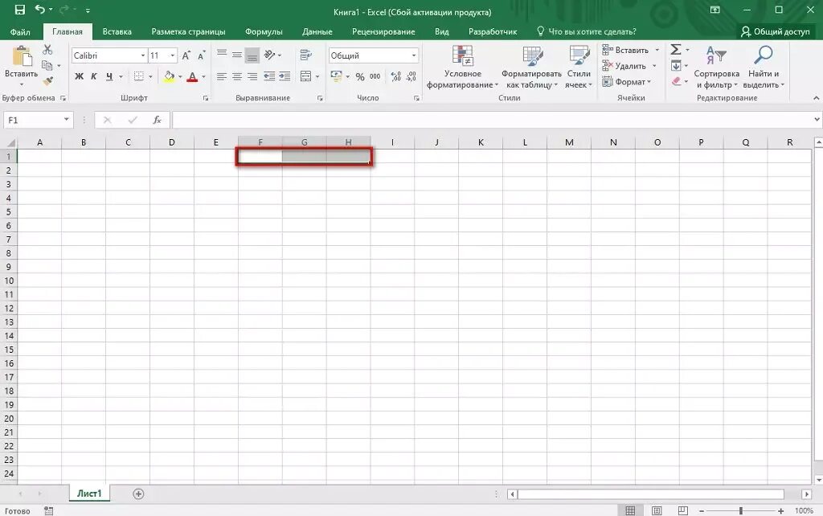823x516 pixels.
Task: Click the Что вы хотите сделать search box
Action: (x=586, y=31)
